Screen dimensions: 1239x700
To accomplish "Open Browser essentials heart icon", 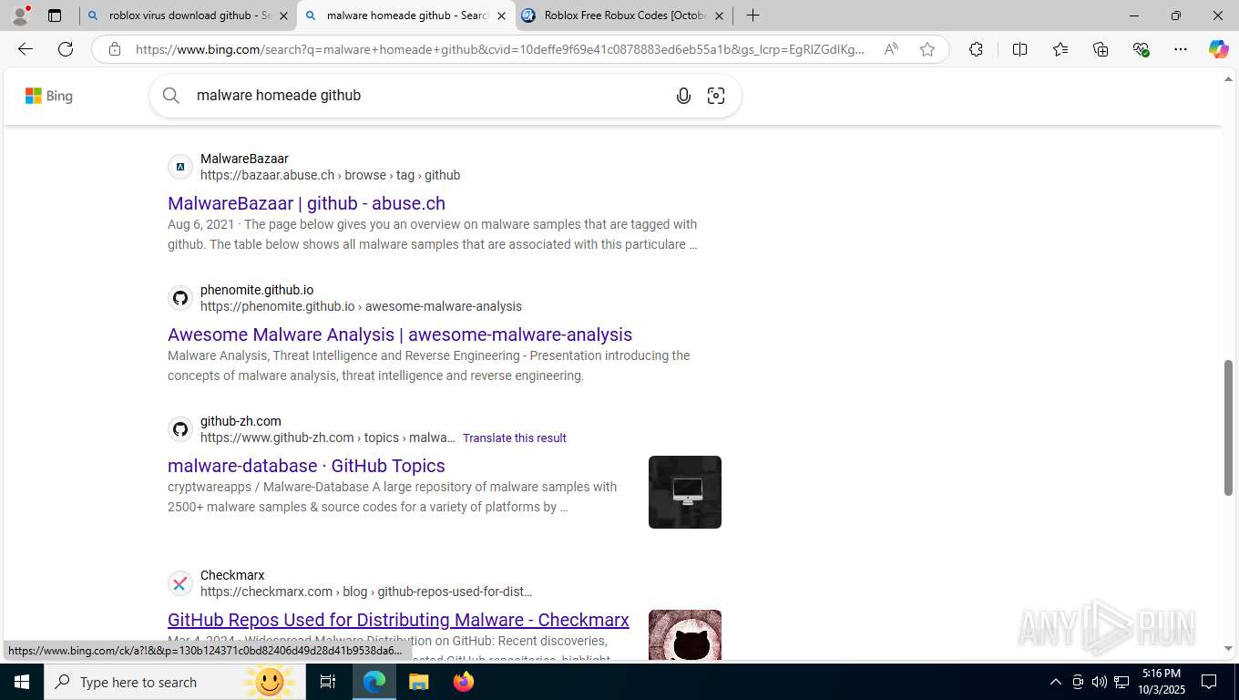I will click(x=1141, y=49).
